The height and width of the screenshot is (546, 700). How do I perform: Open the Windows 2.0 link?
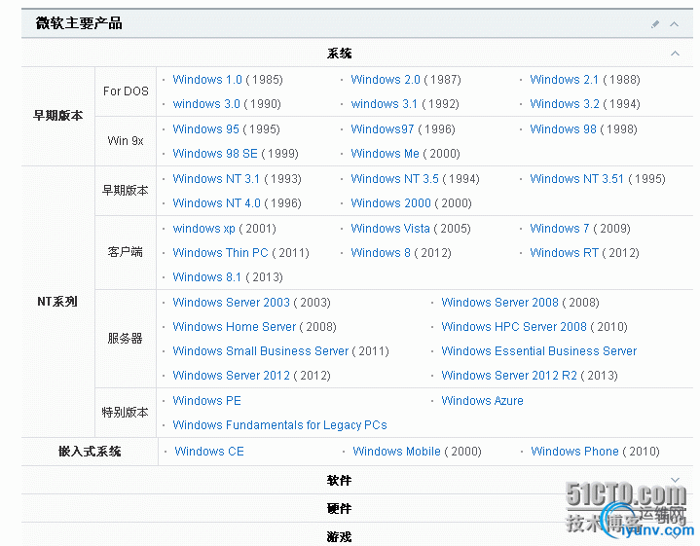click(x=386, y=80)
